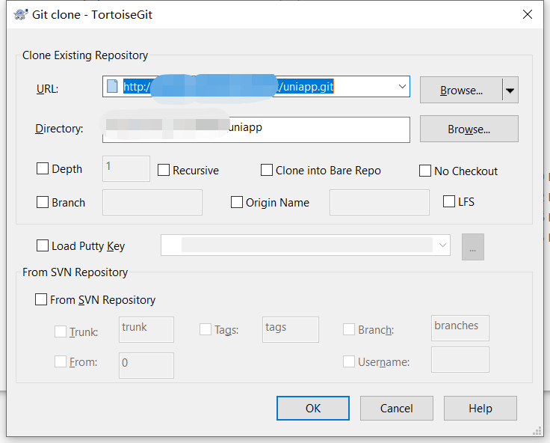The width and height of the screenshot is (550, 443).
Task: Confirm the clone with OK
Action: pos(313,409)
